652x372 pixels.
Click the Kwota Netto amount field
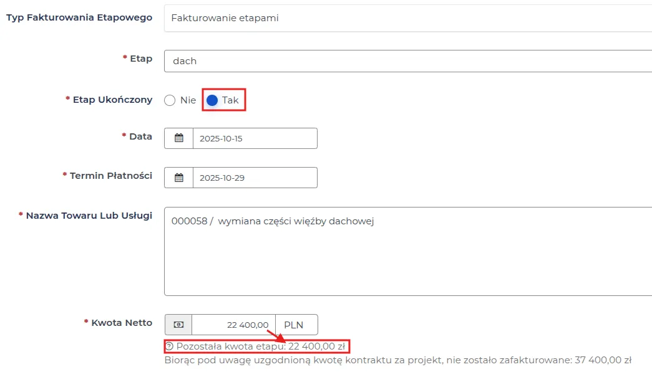pyautogui.click(x=233, y=325)
